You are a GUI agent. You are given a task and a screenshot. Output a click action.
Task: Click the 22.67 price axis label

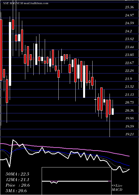(130, 63)
